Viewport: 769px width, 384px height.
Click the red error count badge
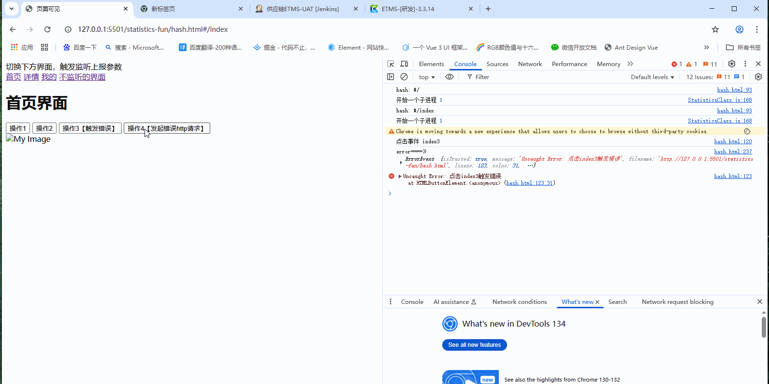click(x=677, y=64)
